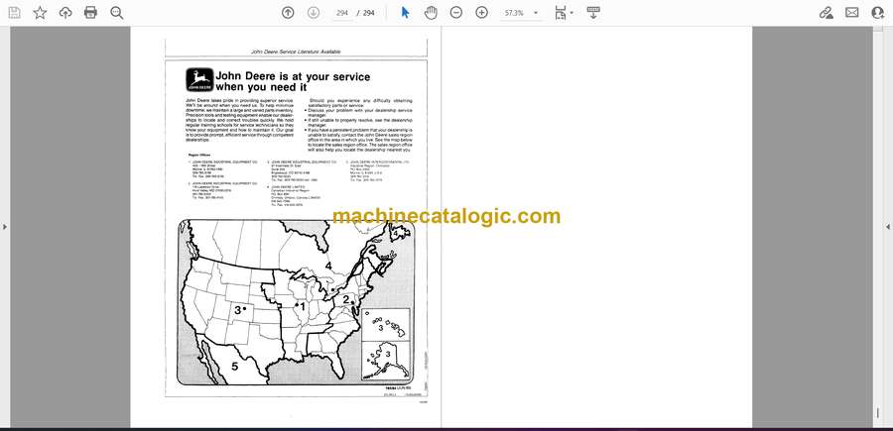
Task: Click the scrolling mode keyboard icon
Action: click(593, 13)
